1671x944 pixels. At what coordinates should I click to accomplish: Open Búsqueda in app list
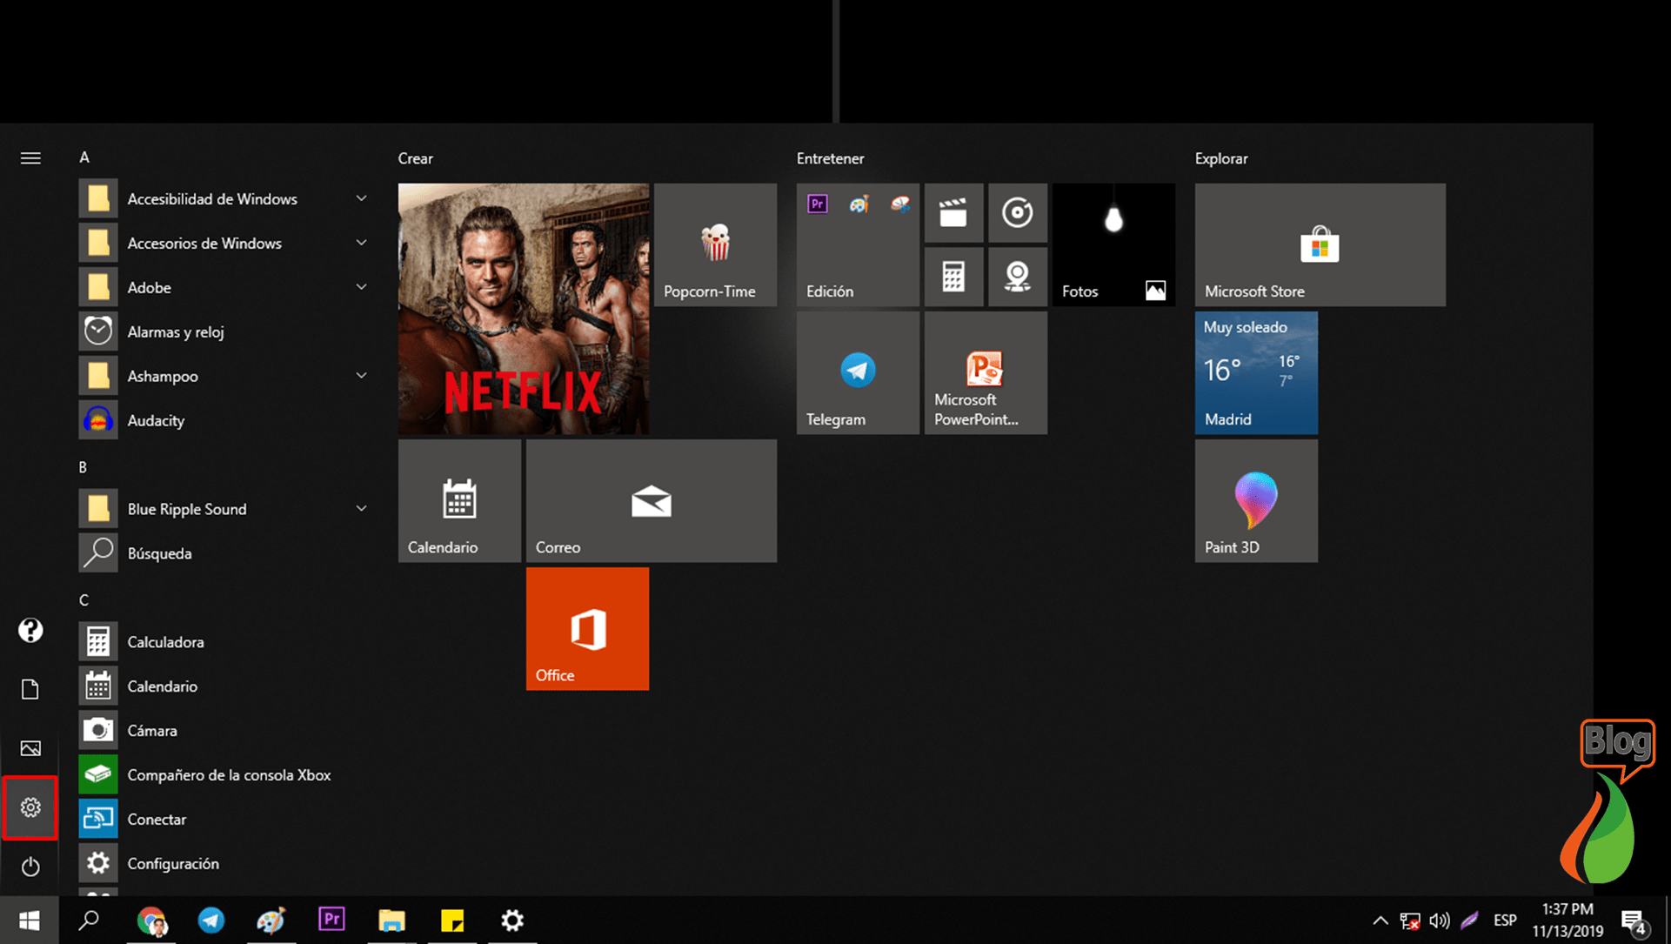click(226, 552)
